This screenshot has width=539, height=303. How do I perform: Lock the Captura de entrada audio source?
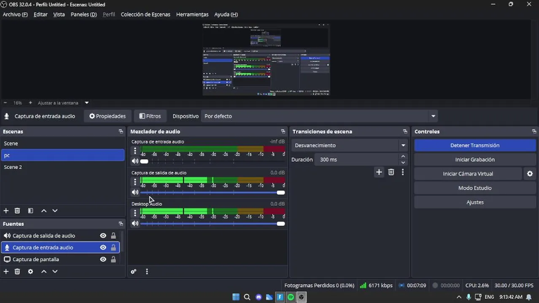(x=113, y=247)
